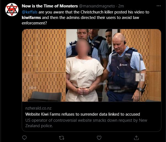Viewport: 166px width, 142px height.
Task: Open the courtroom photo link preview
Action: pyautogui.click(x=92, y=65)
